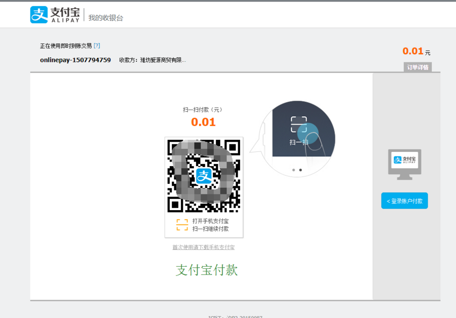
Task: Click the 打开手机支付宝 instruction text
Action: (211, 221)
